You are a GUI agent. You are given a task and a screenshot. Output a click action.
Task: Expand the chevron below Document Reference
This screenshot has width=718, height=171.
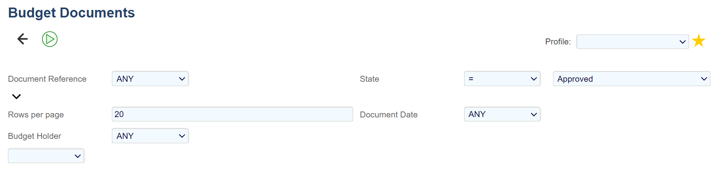(16, 96)
